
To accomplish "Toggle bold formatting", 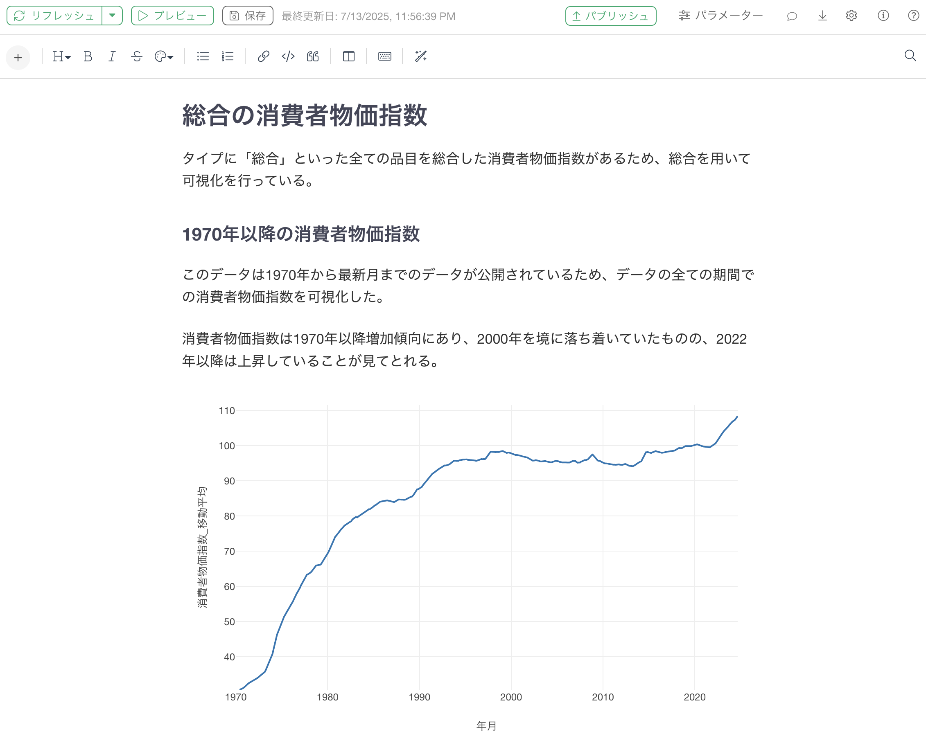I will point(88,56).
